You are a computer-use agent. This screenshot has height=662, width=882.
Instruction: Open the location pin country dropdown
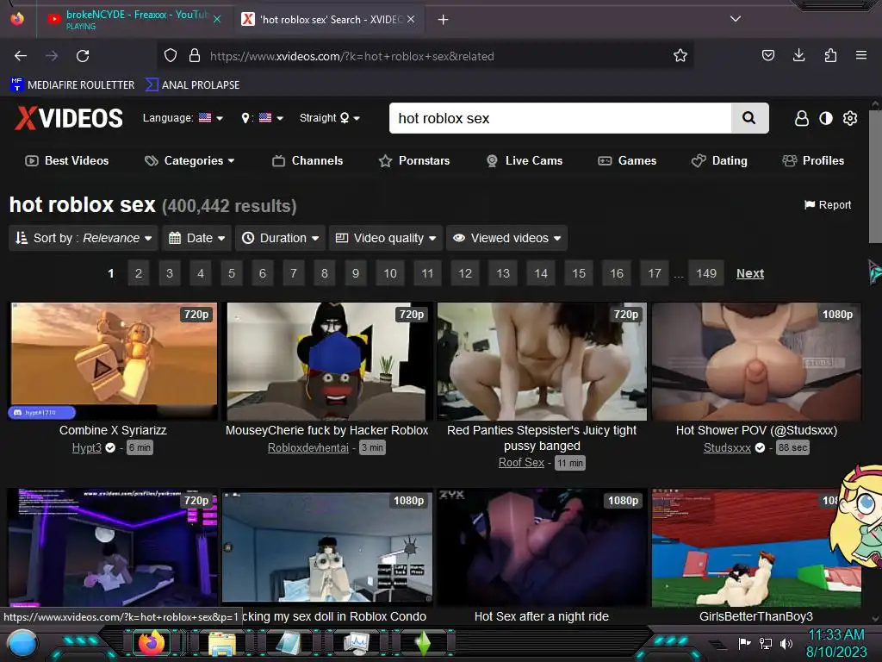point(262,117)
